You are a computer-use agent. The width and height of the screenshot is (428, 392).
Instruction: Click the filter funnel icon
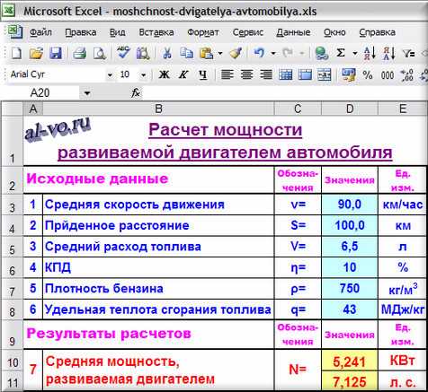(x=408, y=54)
